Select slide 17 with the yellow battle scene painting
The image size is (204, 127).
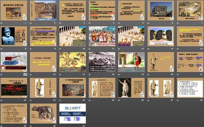(73, 62)
